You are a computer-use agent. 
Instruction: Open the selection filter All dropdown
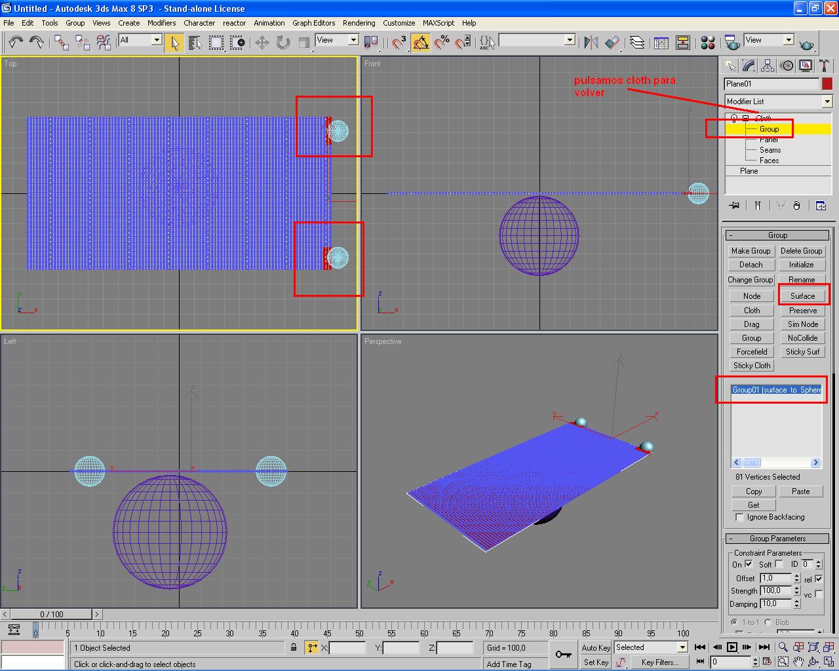[157, 40]
